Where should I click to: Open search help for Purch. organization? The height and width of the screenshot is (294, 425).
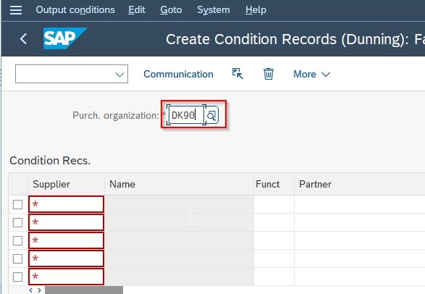pyautogui.click(x=211, y=115)
